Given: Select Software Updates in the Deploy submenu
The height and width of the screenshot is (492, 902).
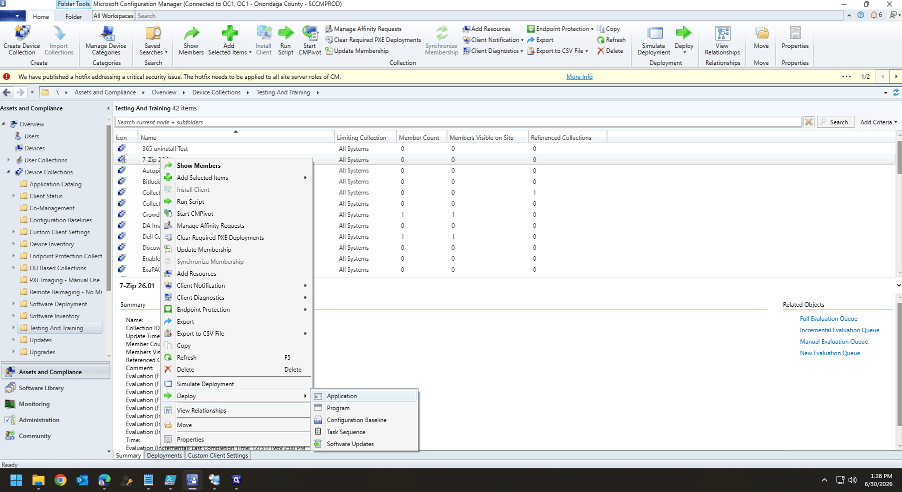Looking at the screenshot, I should [x=364, y=444].
